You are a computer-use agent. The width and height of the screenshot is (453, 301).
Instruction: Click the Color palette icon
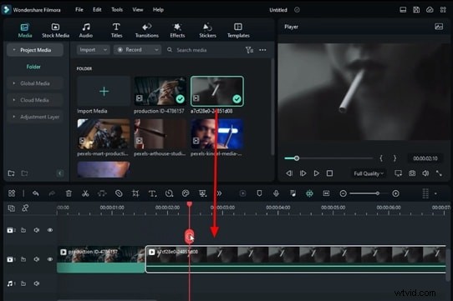(186, 193)
